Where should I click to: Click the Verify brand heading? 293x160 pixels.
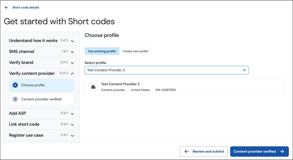coord(21,62)
